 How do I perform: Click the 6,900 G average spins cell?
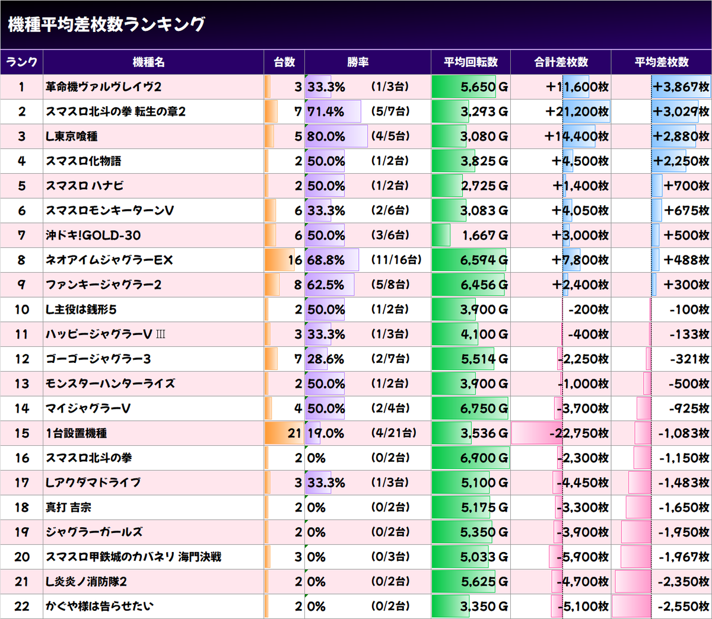(x=471, y=458)
